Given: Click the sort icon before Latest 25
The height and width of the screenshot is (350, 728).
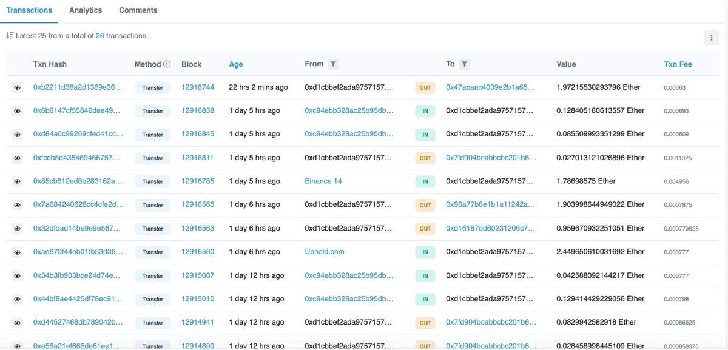Looking at the screenshot, I should (x=10, y=36).
